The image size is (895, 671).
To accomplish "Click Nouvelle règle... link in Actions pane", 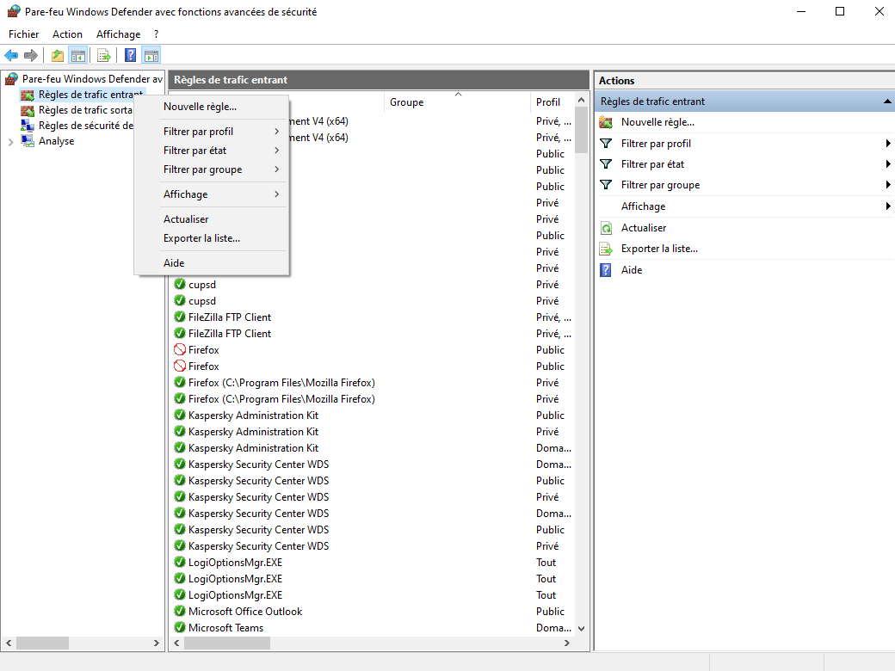I will click(657, 122).
